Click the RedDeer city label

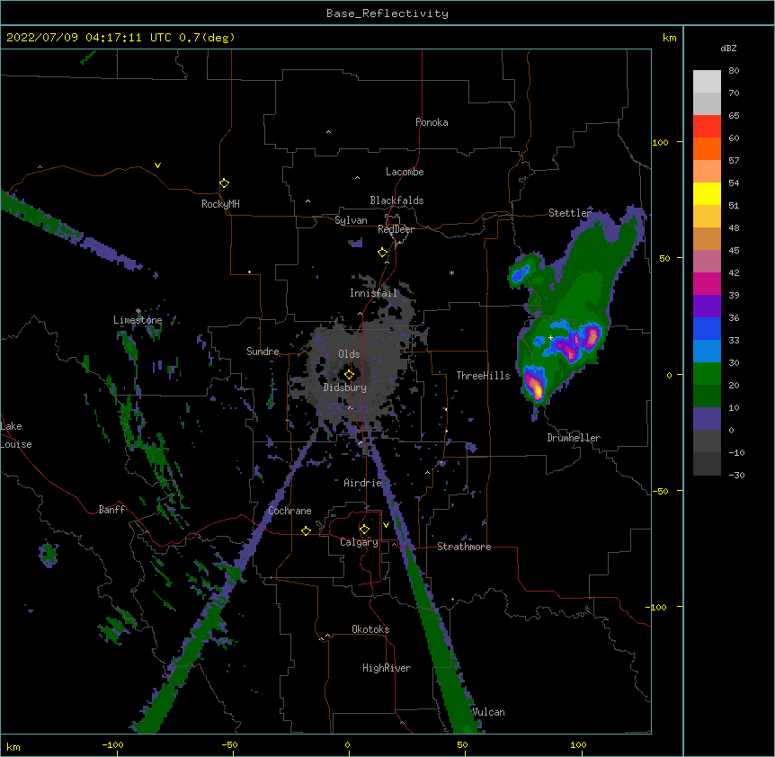click(x=396, y=229)
